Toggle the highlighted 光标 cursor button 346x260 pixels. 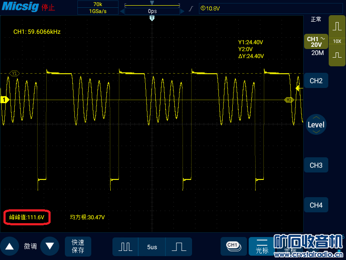coord(262,246)
